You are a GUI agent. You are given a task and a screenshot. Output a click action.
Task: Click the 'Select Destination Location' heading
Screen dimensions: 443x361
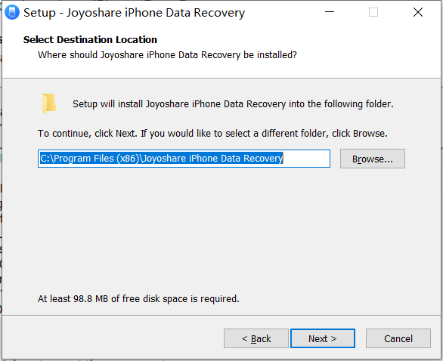pyautogui.click(x=90, y=40)
